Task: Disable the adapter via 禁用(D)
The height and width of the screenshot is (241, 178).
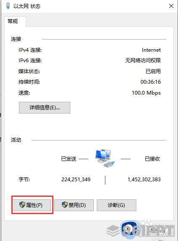Action: pos(74,205)
